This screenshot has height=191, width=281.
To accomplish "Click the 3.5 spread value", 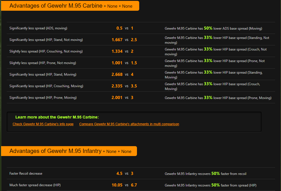I will [x=134, y=86].
